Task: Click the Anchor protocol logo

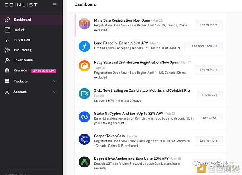Action: [x=84, y=162]
